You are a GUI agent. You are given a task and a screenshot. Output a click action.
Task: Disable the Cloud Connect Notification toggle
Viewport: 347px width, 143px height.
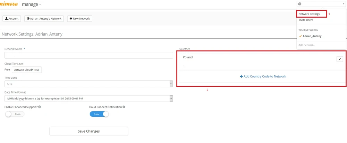99,114
